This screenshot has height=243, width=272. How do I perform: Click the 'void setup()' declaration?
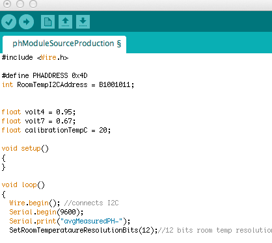25,149
